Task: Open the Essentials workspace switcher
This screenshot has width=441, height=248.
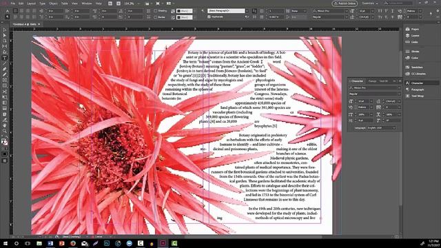Action: [x=370, y=3]
